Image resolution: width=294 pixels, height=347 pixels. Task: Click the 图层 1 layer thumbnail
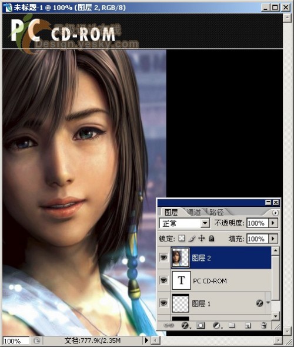point(181,303)
